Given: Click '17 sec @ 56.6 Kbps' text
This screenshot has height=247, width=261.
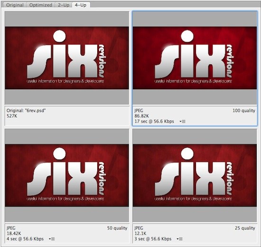Looking at the screenshot, I should (154, 121).
